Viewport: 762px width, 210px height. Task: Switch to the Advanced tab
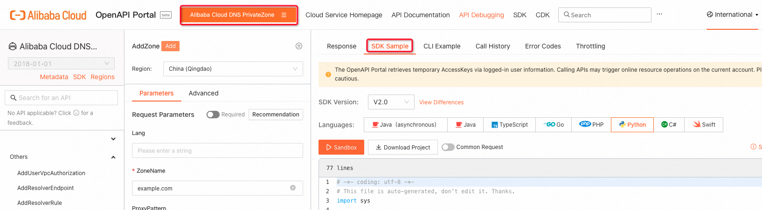[x=203, y=93]
